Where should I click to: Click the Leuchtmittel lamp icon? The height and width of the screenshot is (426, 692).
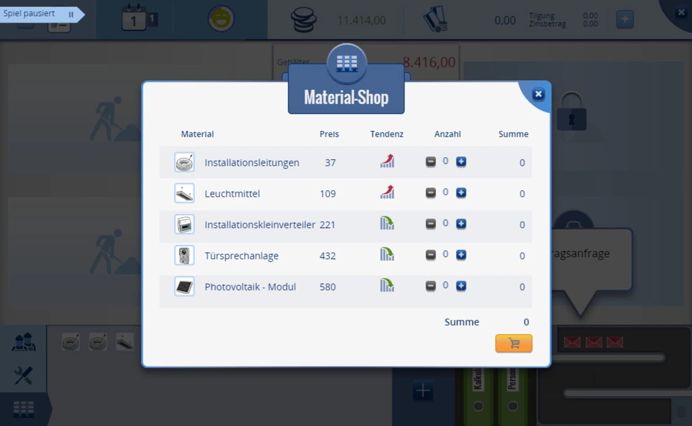pos(184,193)
